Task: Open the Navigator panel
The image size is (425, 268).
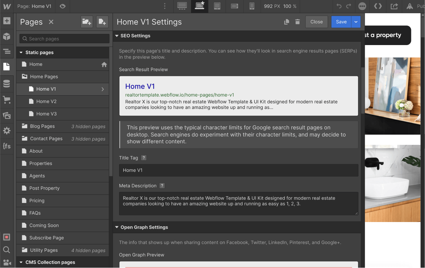Action: click(7, 51)
